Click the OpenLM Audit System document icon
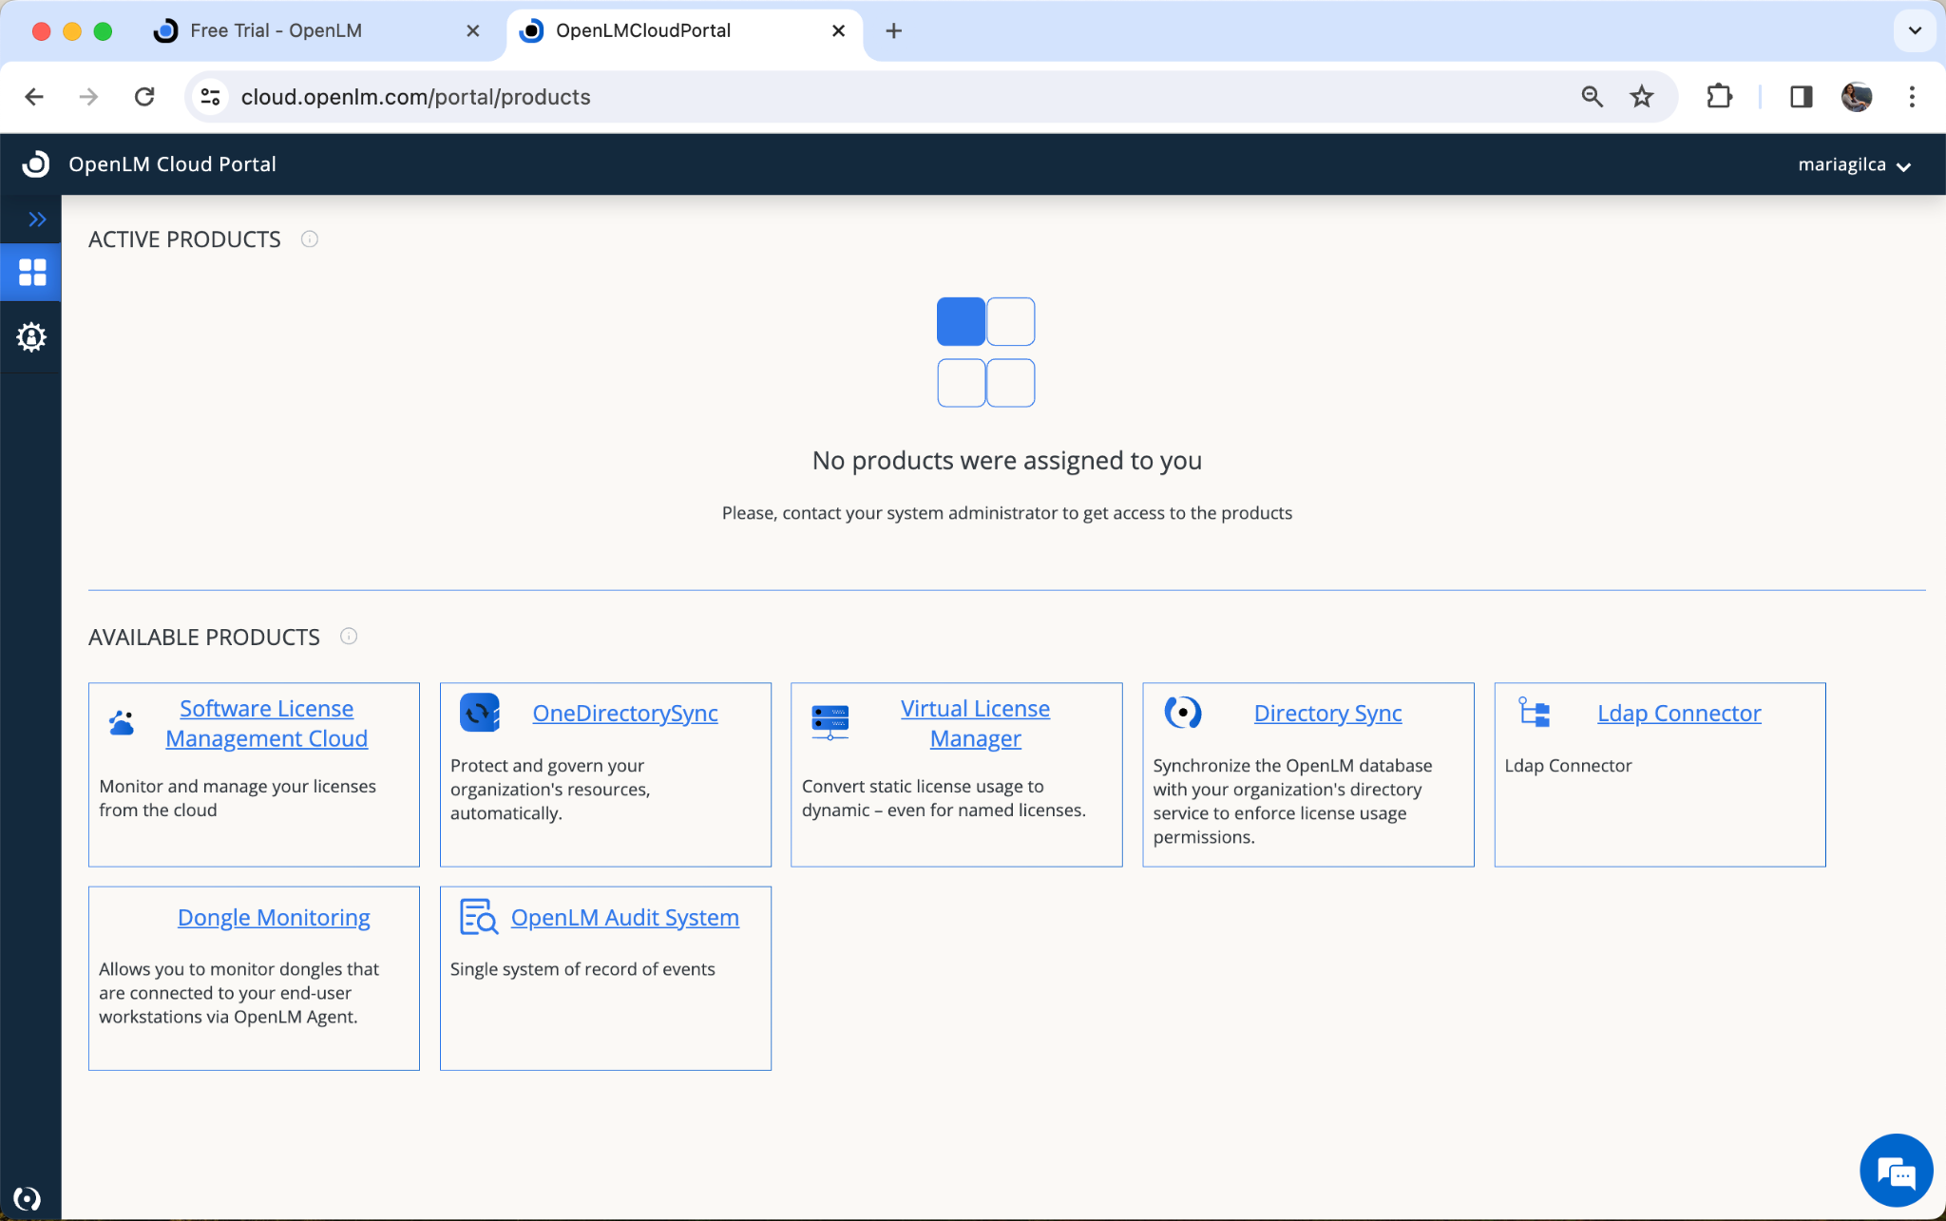The image size is (1946, 1221). 478,917
